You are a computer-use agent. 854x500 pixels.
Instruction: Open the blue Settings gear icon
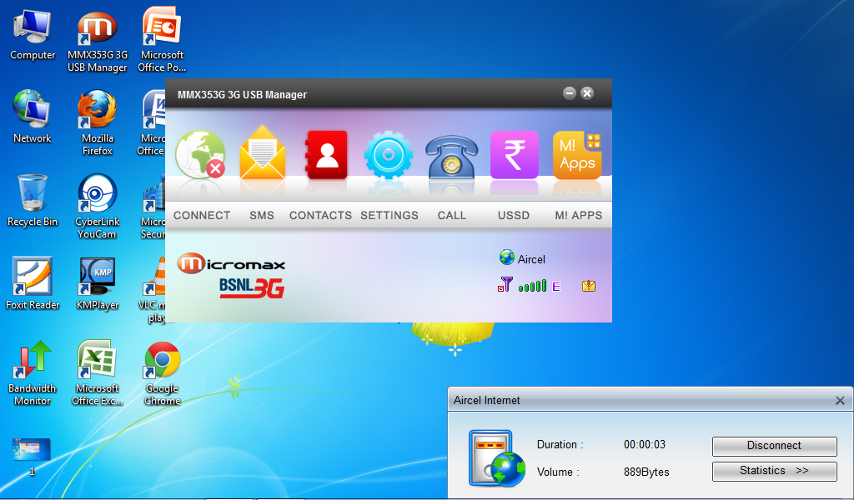[388, 155]
